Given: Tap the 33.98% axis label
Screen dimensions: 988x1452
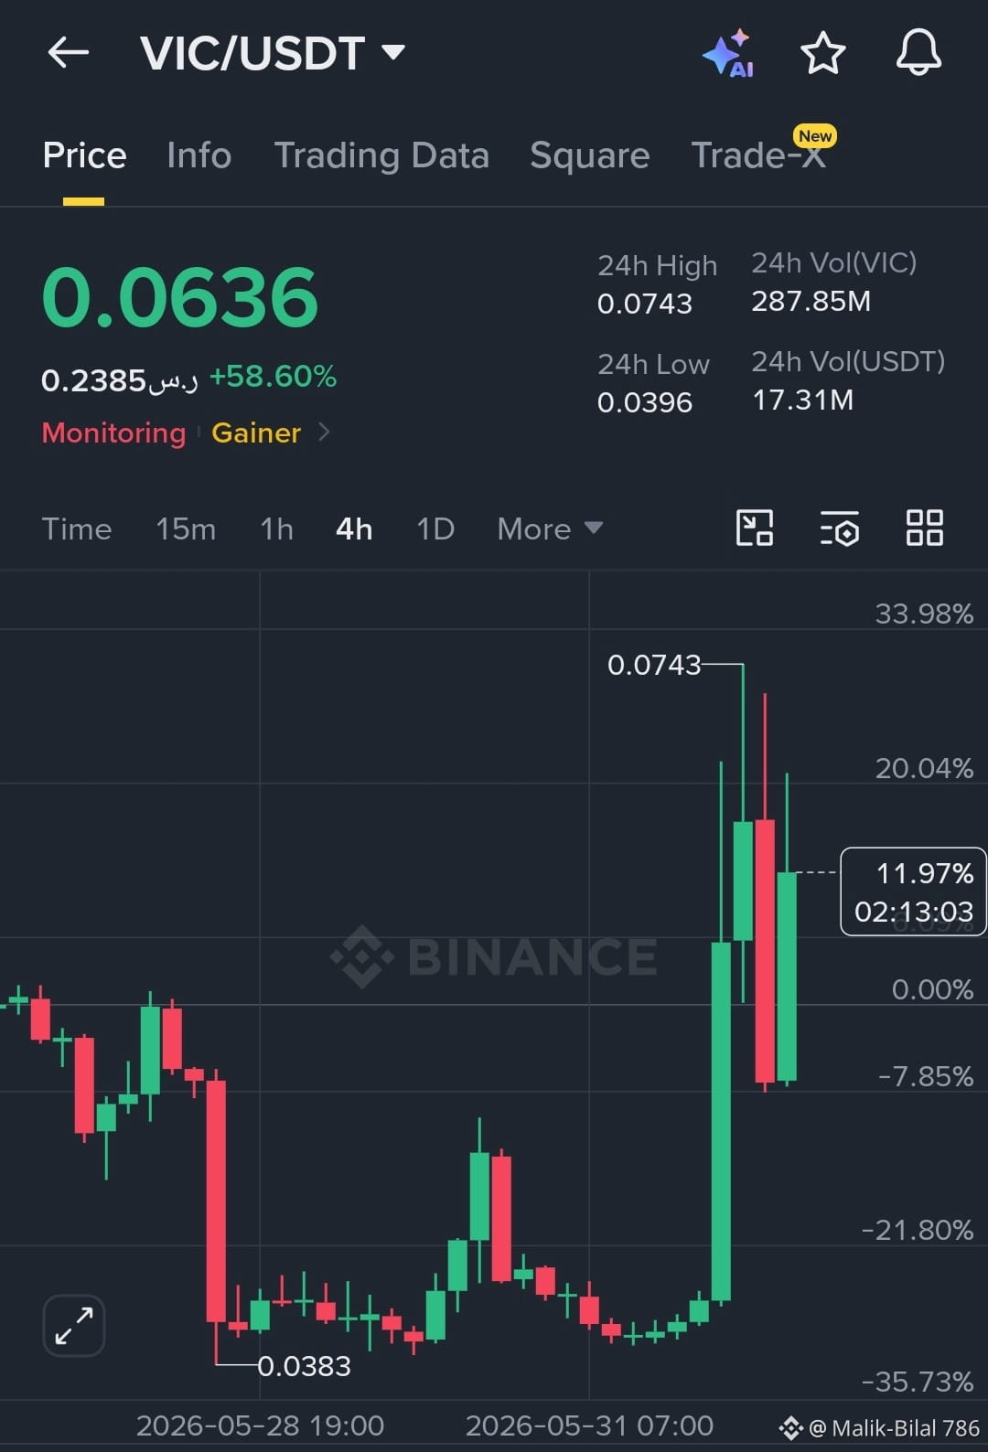Looking at the screenshot, I should click(924, 614).
